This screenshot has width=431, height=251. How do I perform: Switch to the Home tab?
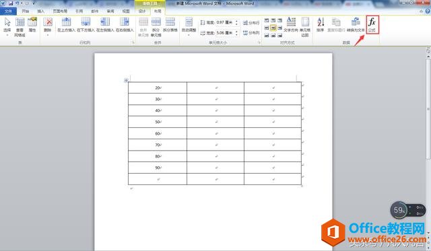26,11
